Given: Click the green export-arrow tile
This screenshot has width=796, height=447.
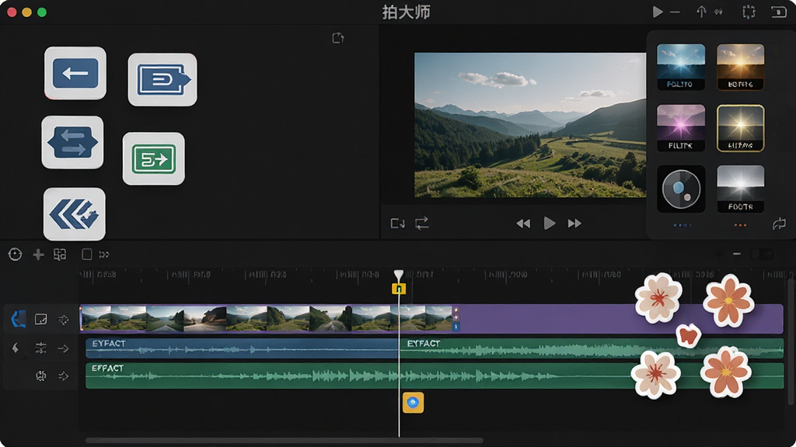Looking at the screenshot, I should (x=154, y=158).
